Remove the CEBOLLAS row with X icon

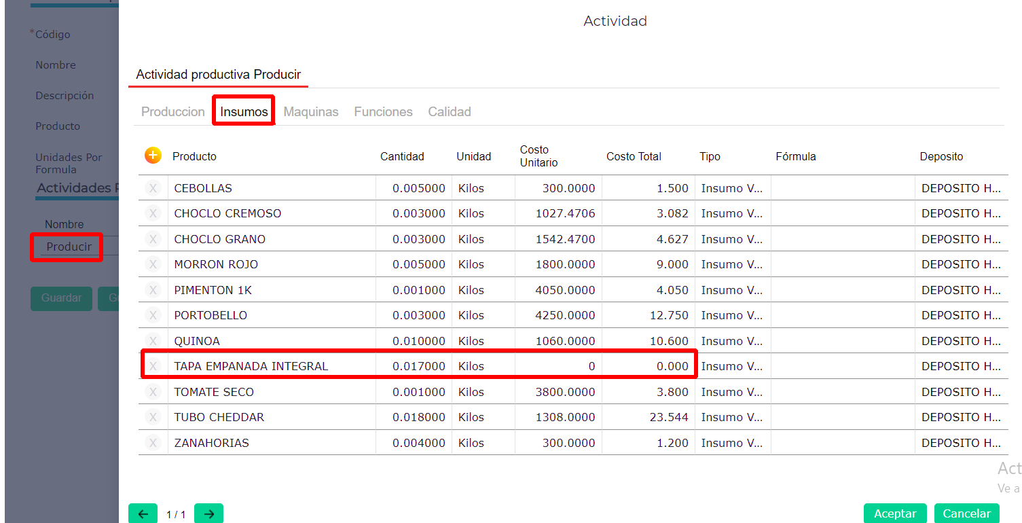tap(153, 188)
